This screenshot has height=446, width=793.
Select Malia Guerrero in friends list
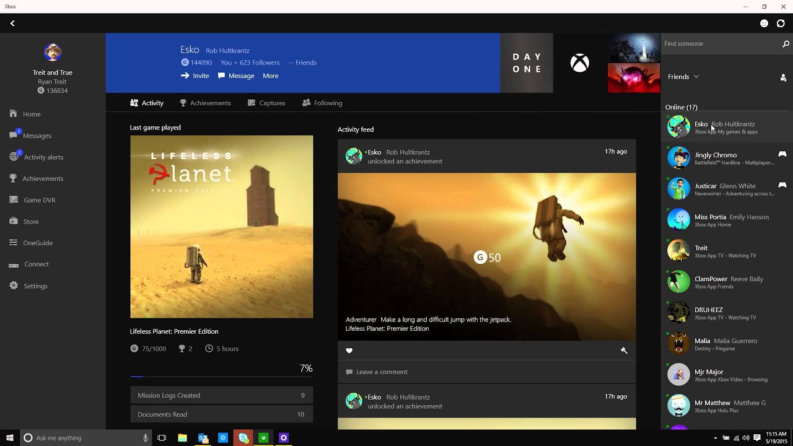727,344
